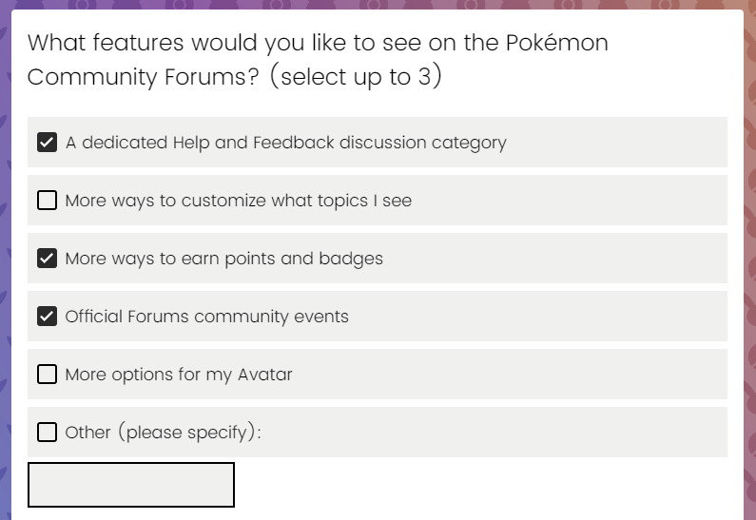Click the 'More ways to earn points and badges' label

[224, 259]
